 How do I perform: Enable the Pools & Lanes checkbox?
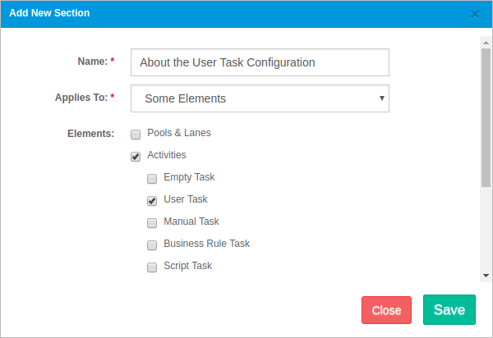(x=136, y=134)
